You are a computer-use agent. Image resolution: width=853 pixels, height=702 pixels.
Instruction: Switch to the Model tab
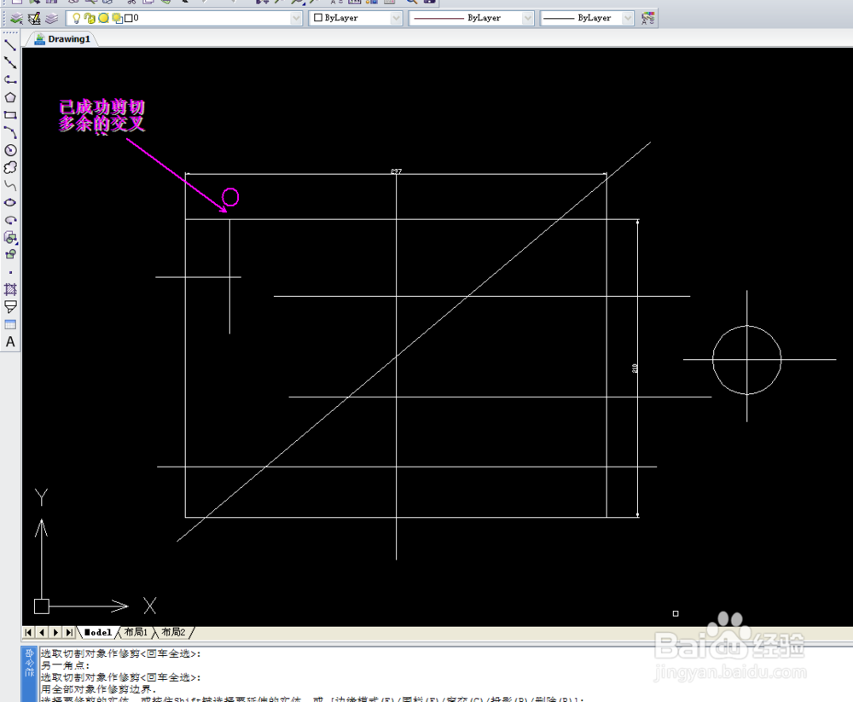point(98,632)
